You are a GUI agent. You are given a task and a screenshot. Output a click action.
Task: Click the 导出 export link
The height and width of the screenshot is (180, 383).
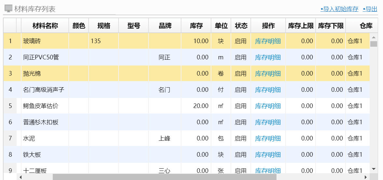pos(370,9)
